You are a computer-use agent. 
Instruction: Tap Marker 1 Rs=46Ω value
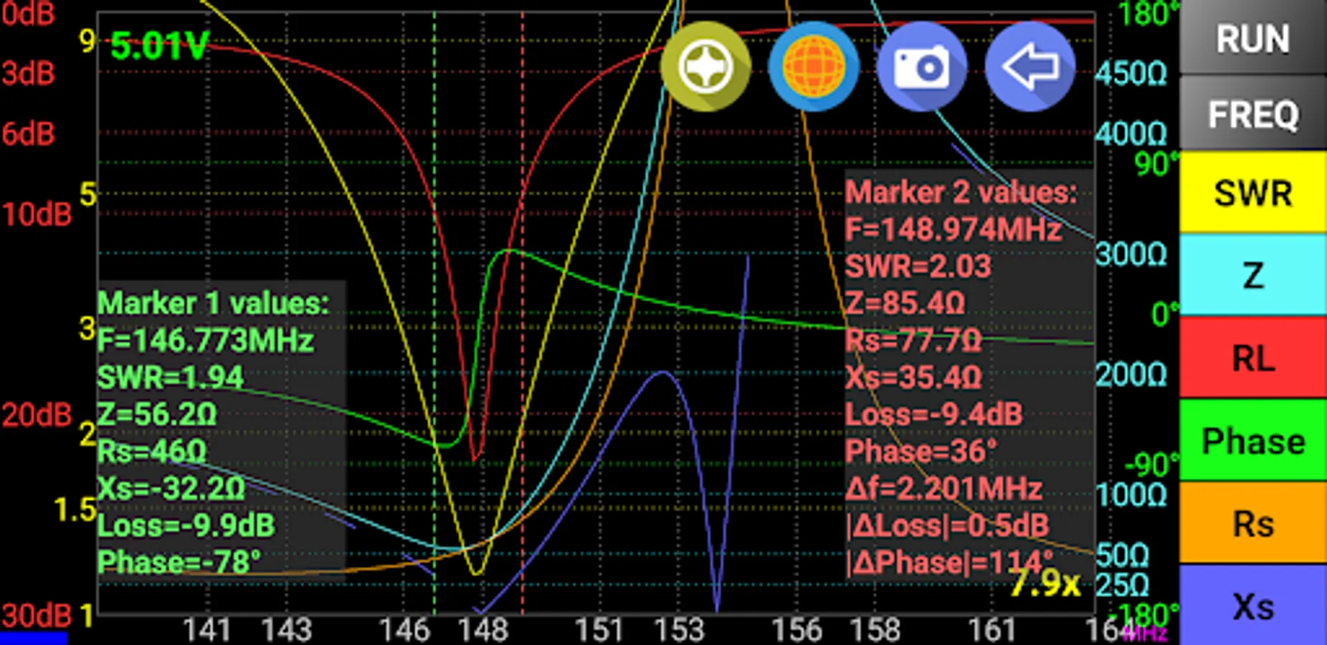(x=151, y=452)
